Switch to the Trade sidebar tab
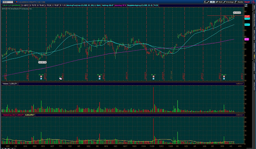Viewport: 256px width, 149px height. click(x=254, y=8)
